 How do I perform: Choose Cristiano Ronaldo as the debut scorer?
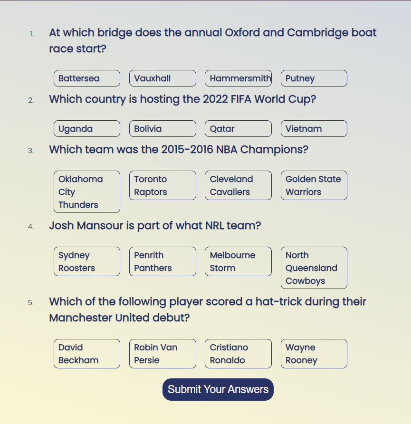(238, 353)
